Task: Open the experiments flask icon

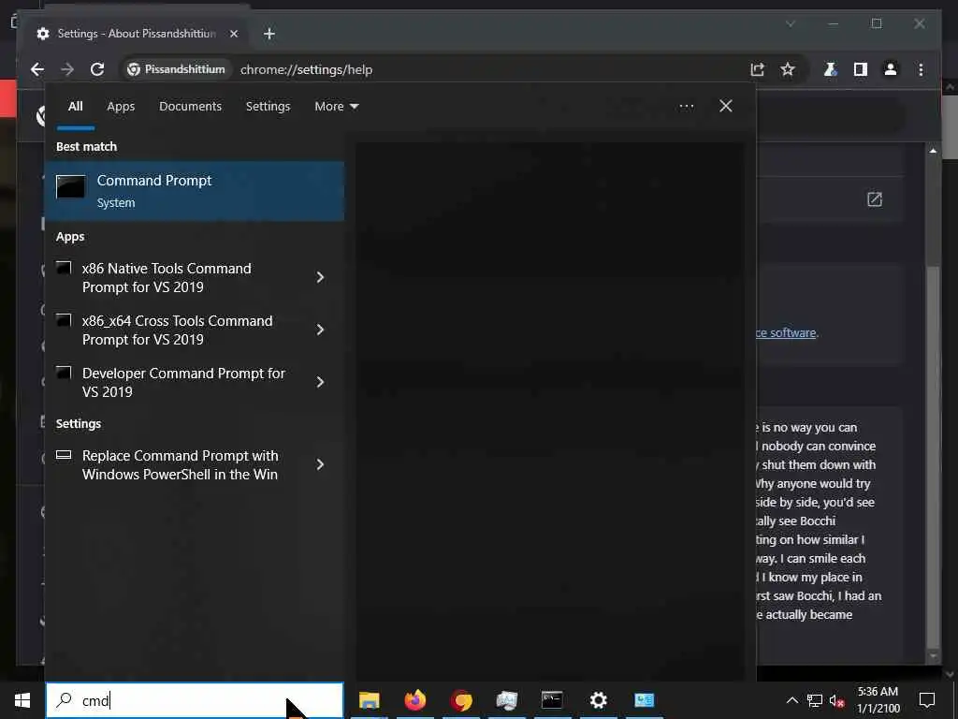Action: coord(831,69)
